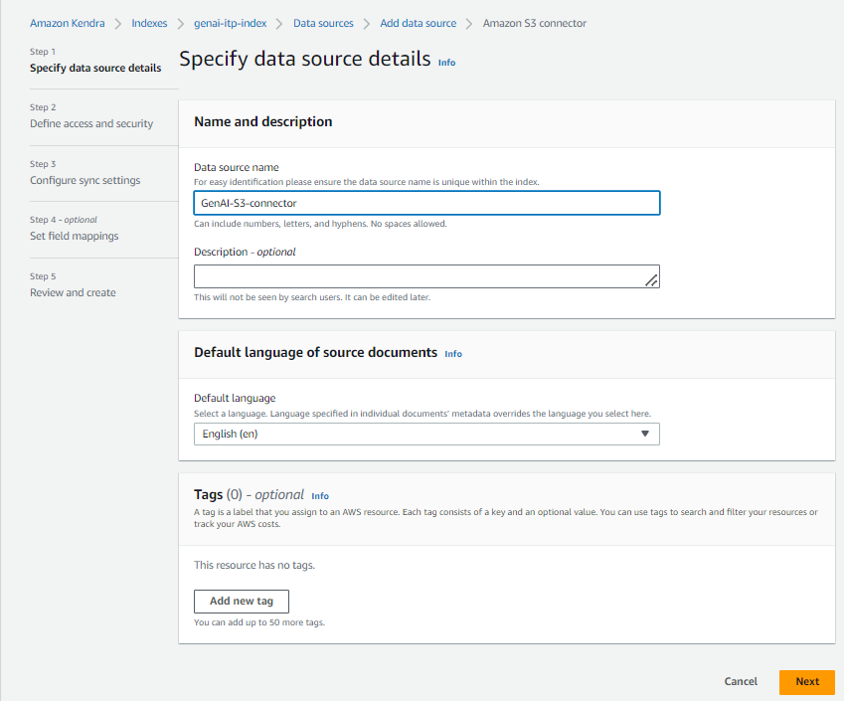This screenshot has height=701, width=844.
Task: Proceed with the orange Next button
Action: coord(806,682)
